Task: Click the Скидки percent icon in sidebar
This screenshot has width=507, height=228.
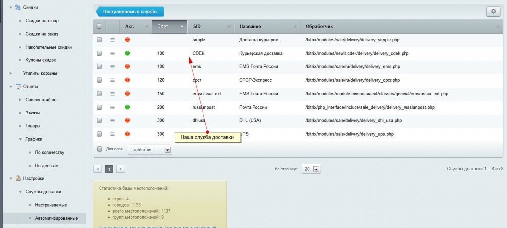Action: point(18,7)
